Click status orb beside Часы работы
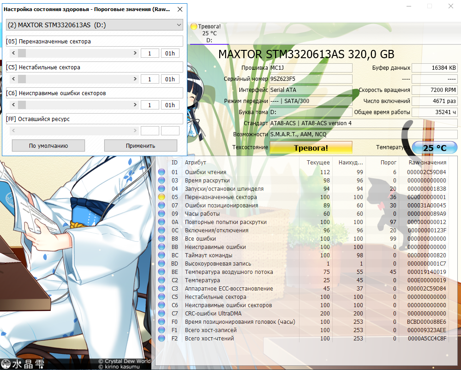Screen dimensions: 461x370 coord(162,213)
